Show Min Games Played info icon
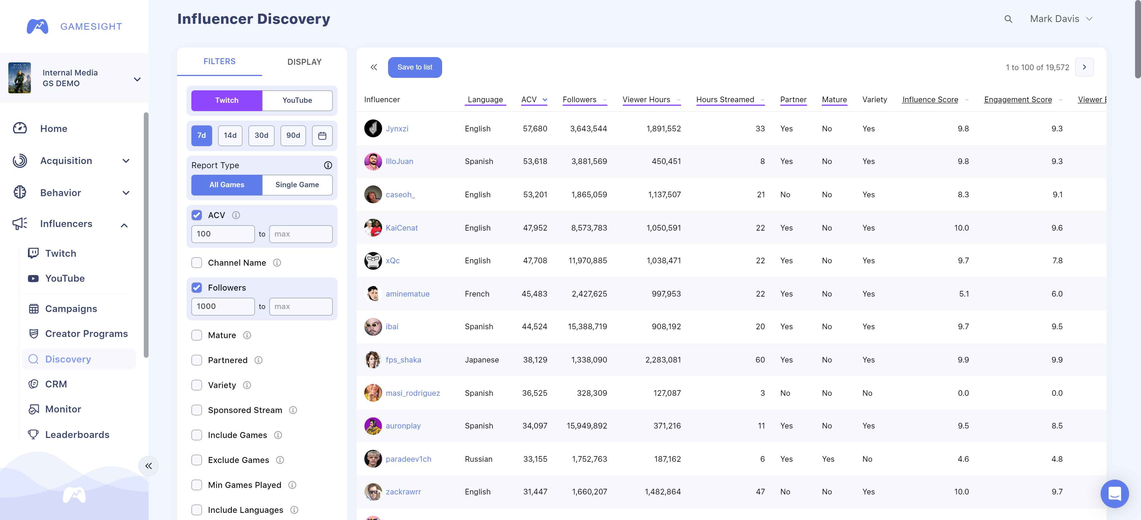 point(292,485)
